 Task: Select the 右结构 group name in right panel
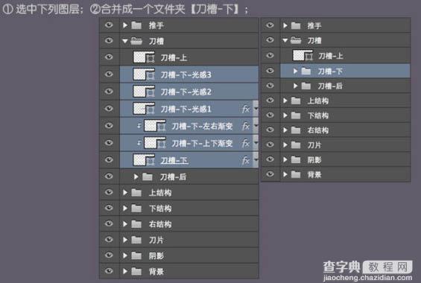pos(318,130)
